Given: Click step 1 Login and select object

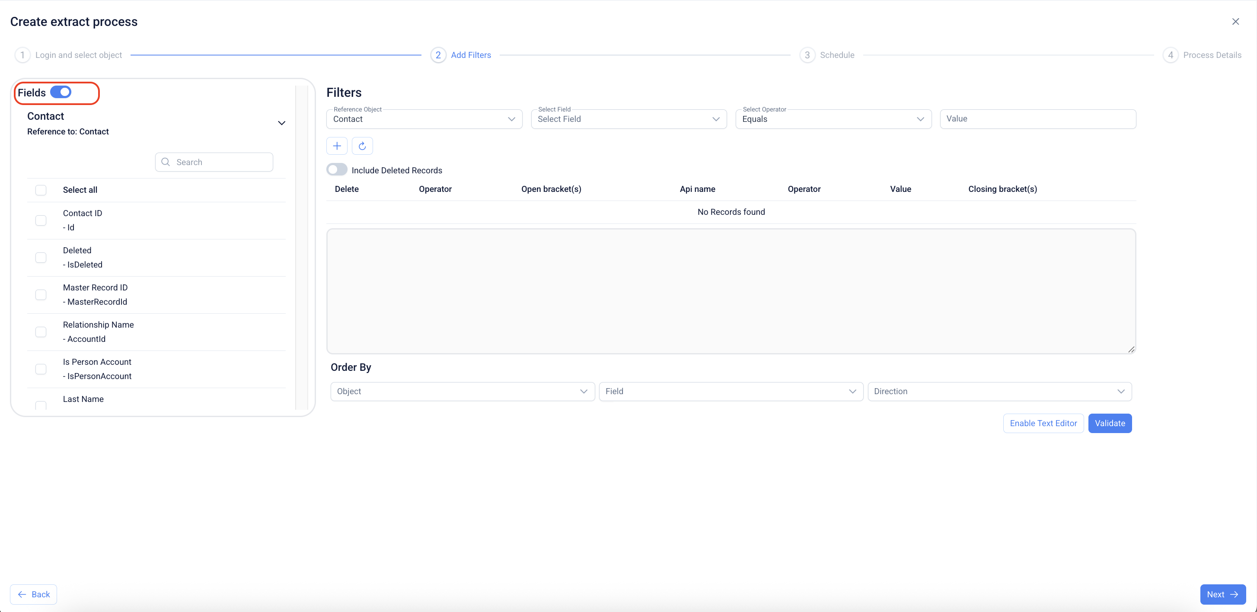Looking at the screenshot, I should pos(78,55).
